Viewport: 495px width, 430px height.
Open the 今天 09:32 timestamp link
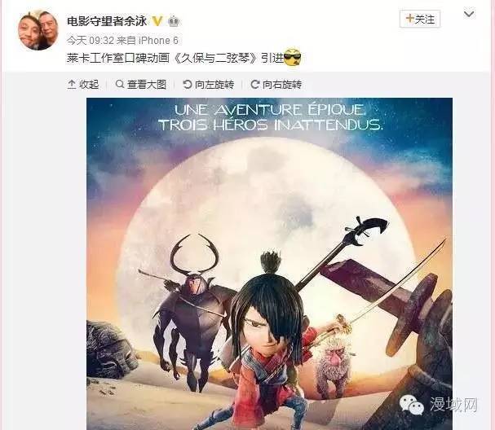[91, 41]
